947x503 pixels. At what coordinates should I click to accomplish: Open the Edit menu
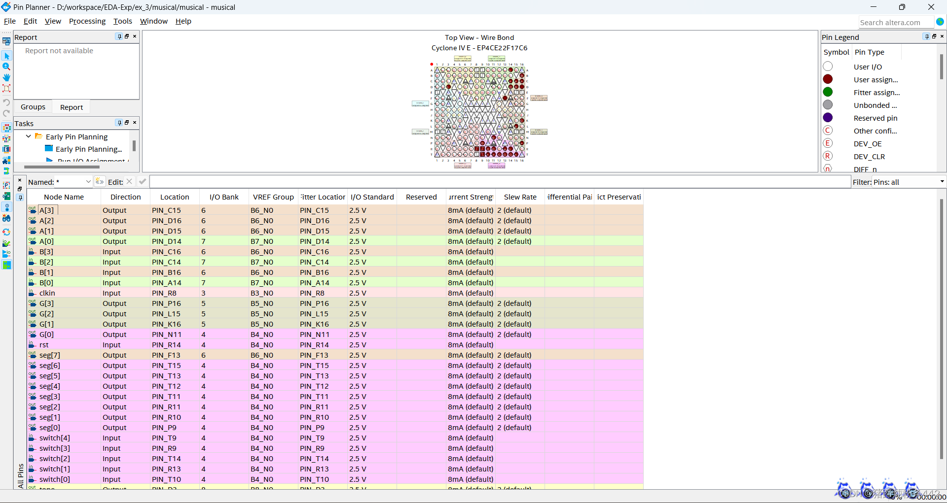31,21
